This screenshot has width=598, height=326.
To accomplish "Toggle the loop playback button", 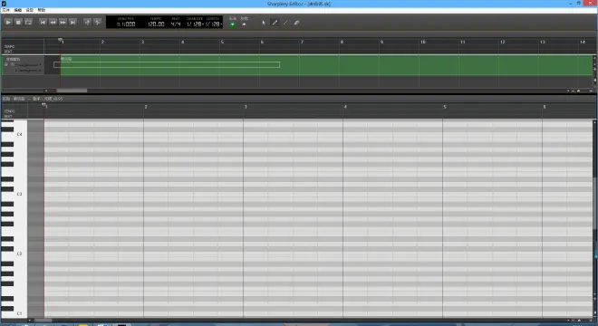I will [28, 22].
